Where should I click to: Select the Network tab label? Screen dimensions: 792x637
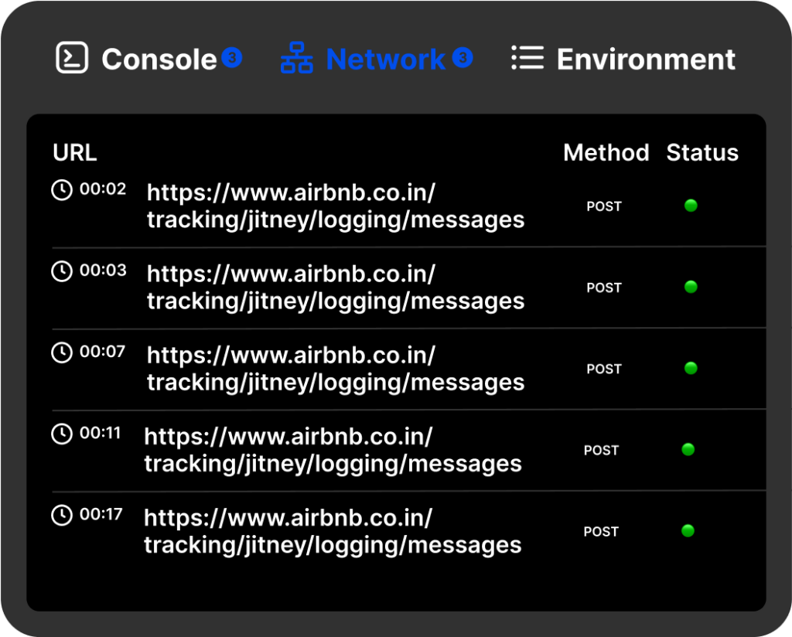[385, 60]
